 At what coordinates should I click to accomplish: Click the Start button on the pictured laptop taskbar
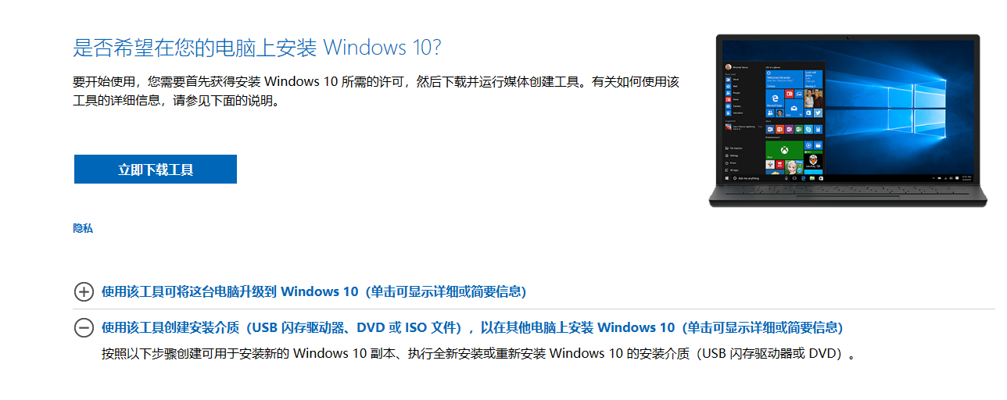coord(726,178)
